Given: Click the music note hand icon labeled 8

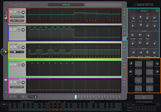Looking at the screenshot, I should (x=5, y=52).
